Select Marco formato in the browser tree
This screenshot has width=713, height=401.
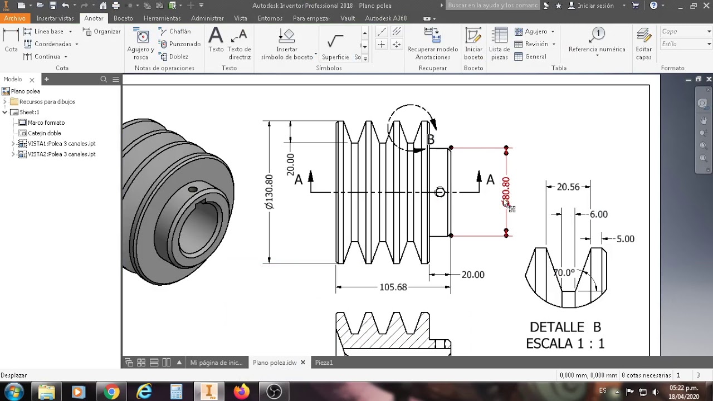tap(46, 123)
